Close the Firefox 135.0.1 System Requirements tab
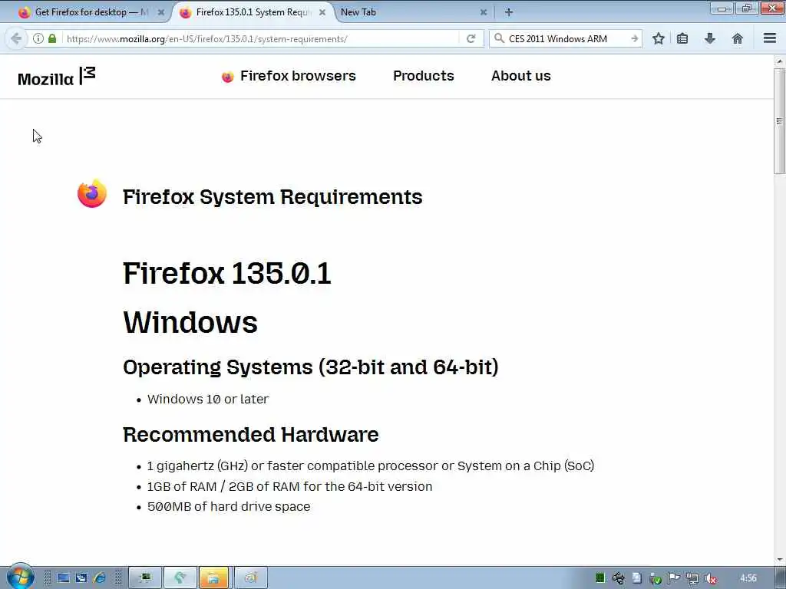Viewport: 786px width, 589px height. (x=322, y=12)
